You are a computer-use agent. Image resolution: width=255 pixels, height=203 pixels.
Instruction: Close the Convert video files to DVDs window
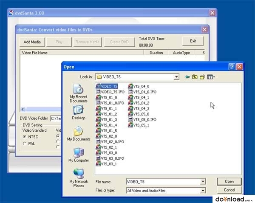pyautogui.click(x=204, y=30)
